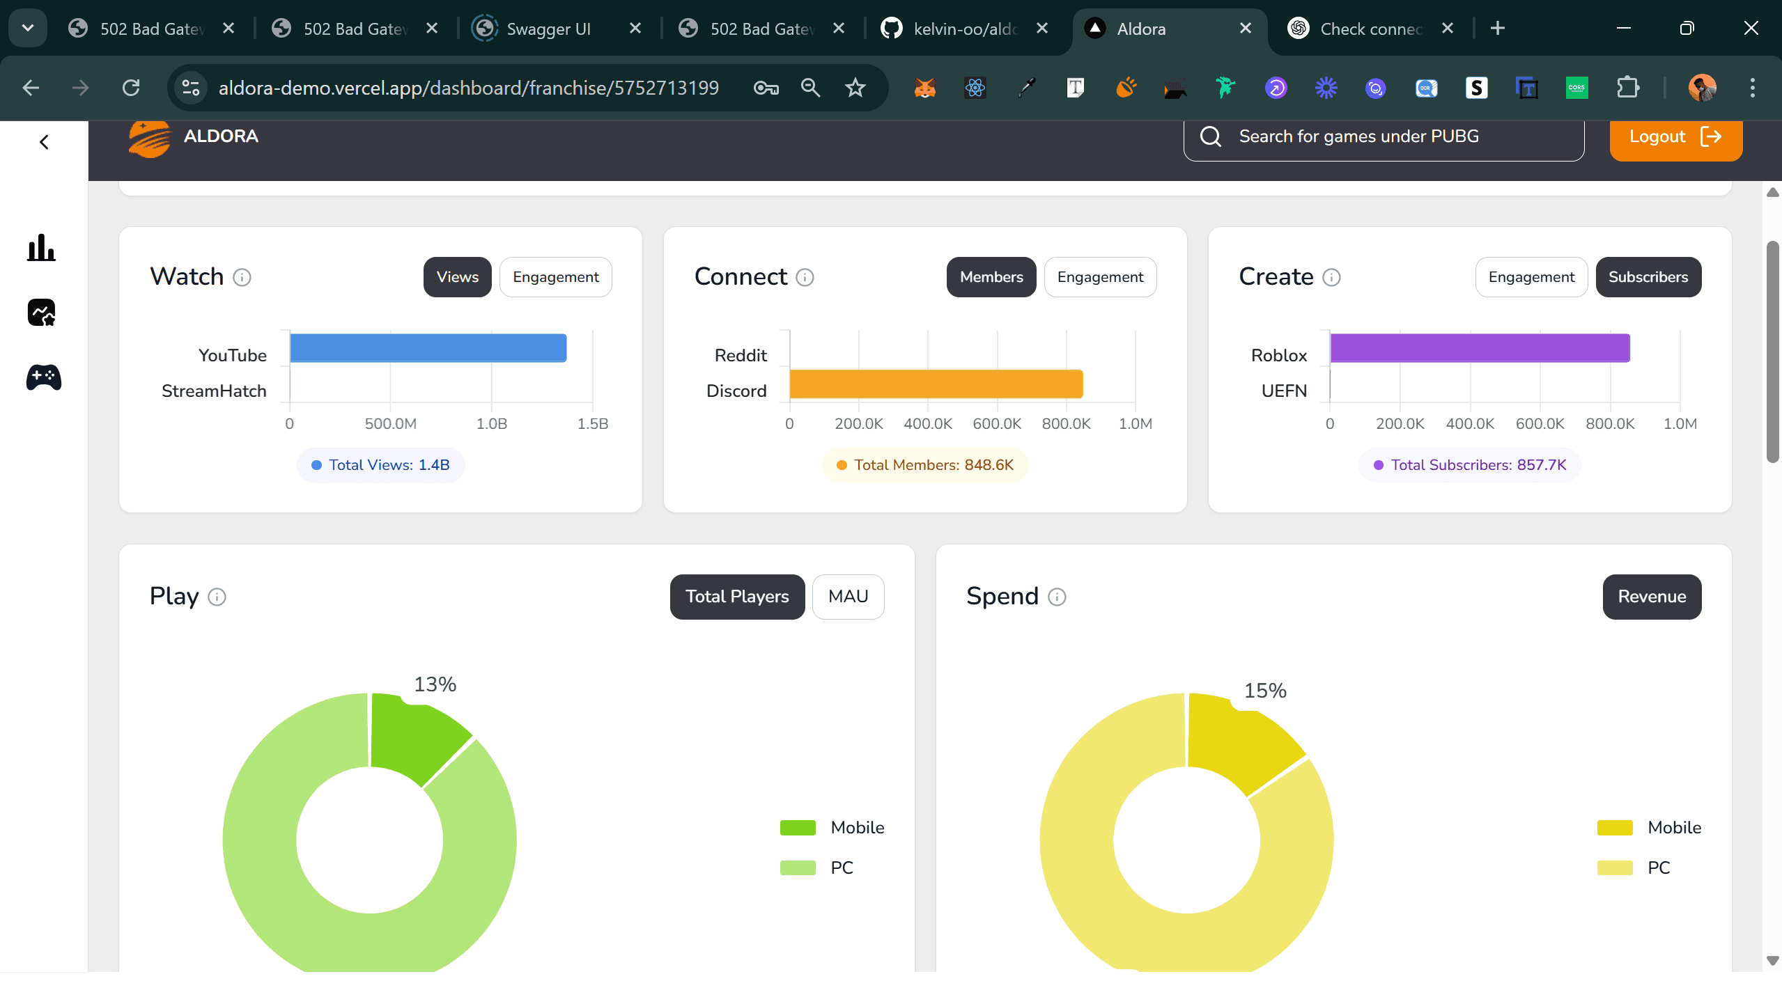Activate the ColorZilla eyedropper extension
Screen dimensions: 1782x997
point(1025,88)
